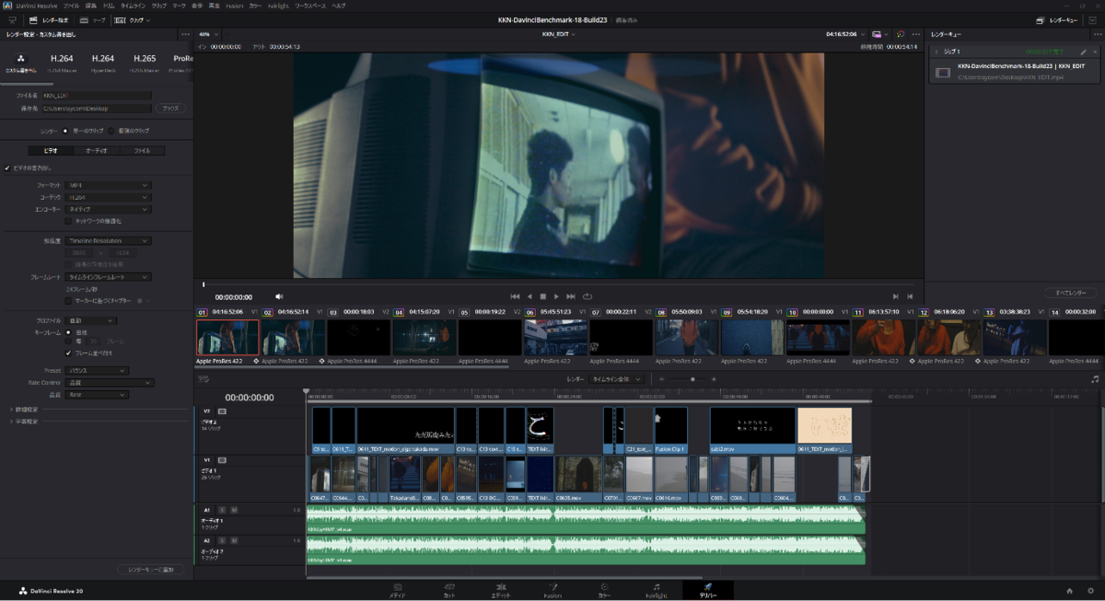
Task: Remove Job 1 with the X icon
Action: point(1094,52)
